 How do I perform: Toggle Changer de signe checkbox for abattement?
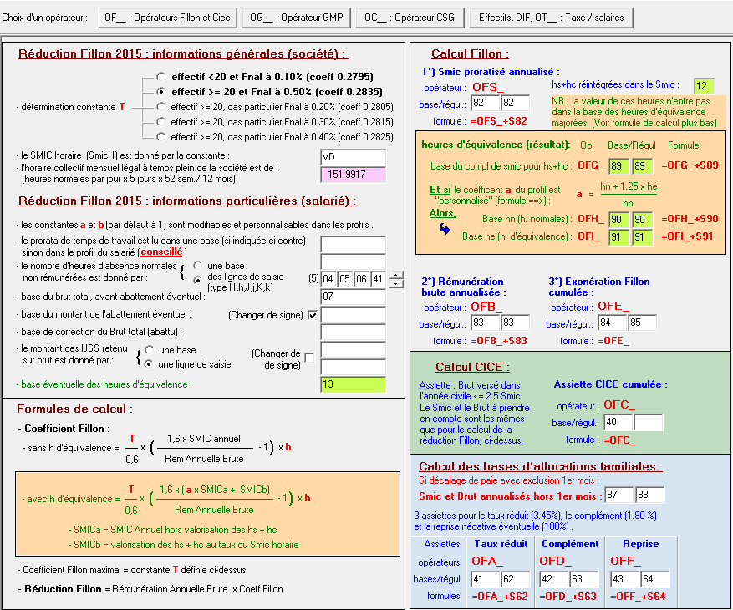[x=313, y=315]
